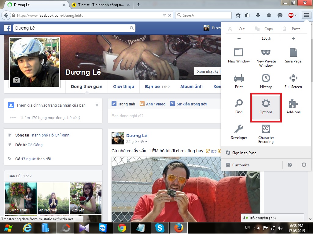Click Sign in to Sync
The width and height of the screenshot is (313, 234).
(244, 153)
